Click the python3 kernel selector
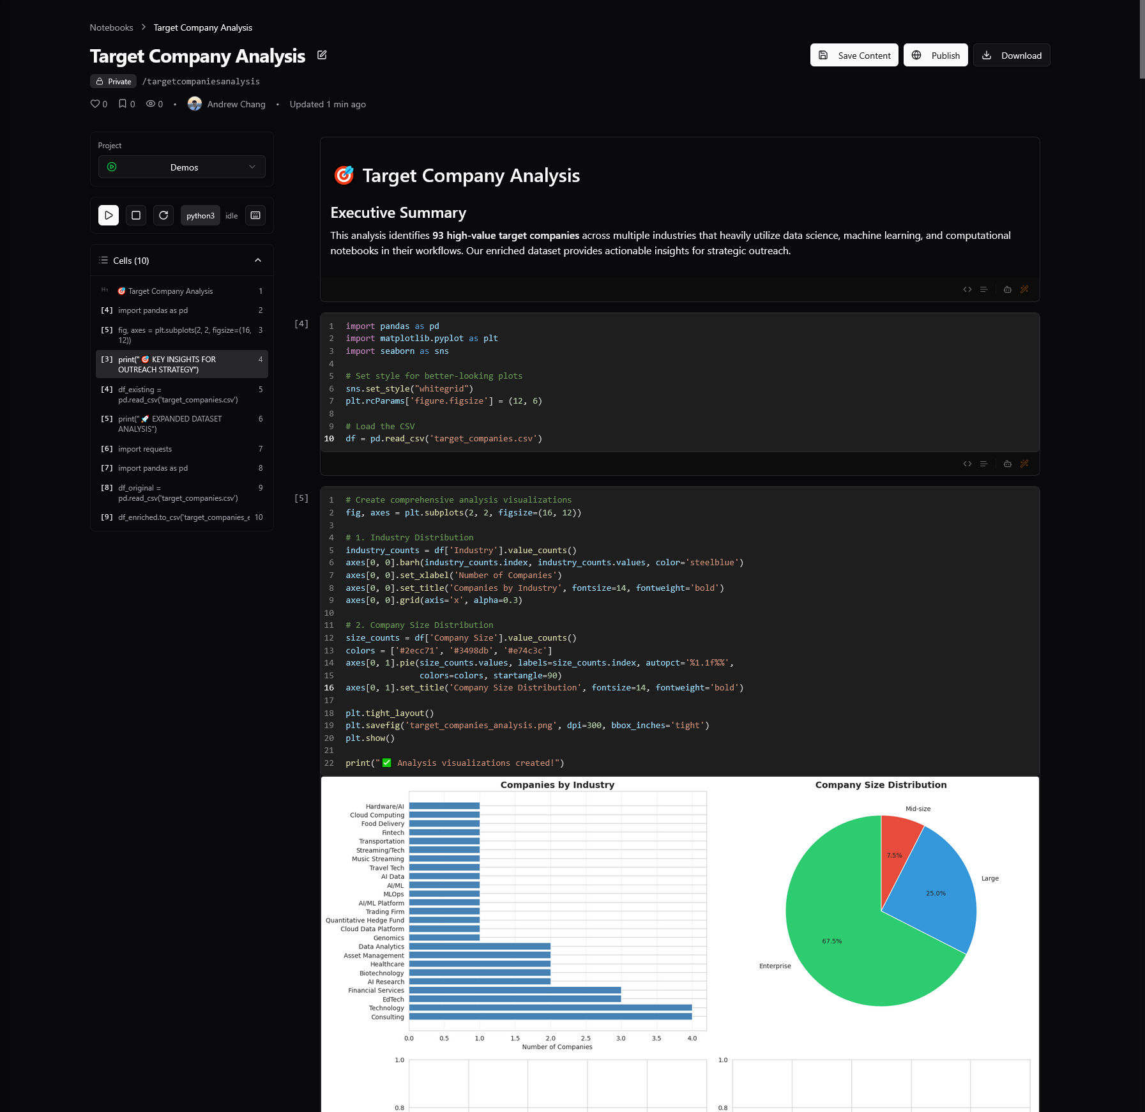1145x1112 pixels. coord(200,215)
